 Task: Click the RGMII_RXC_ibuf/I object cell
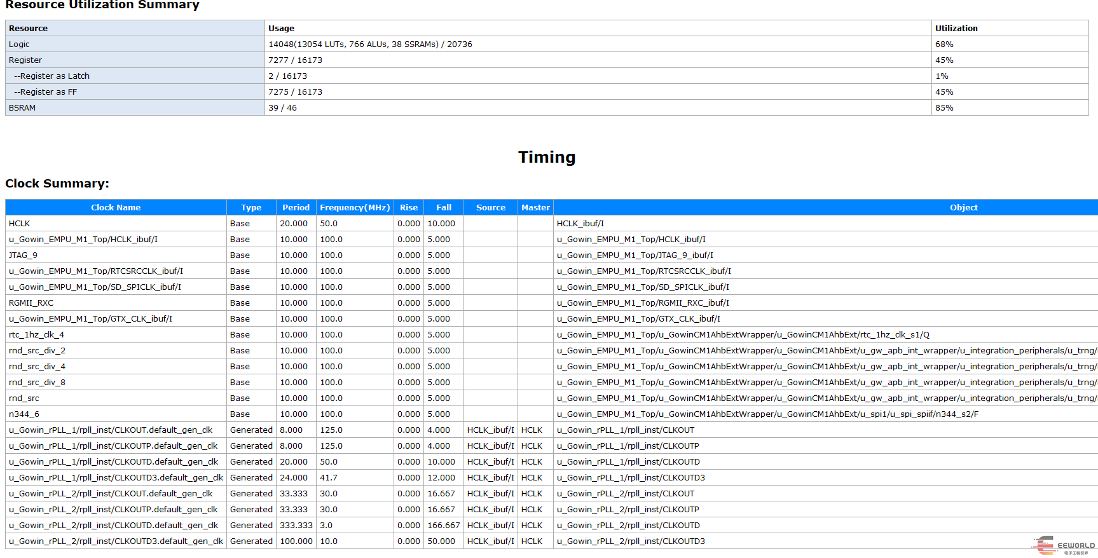tap(825, 303)
